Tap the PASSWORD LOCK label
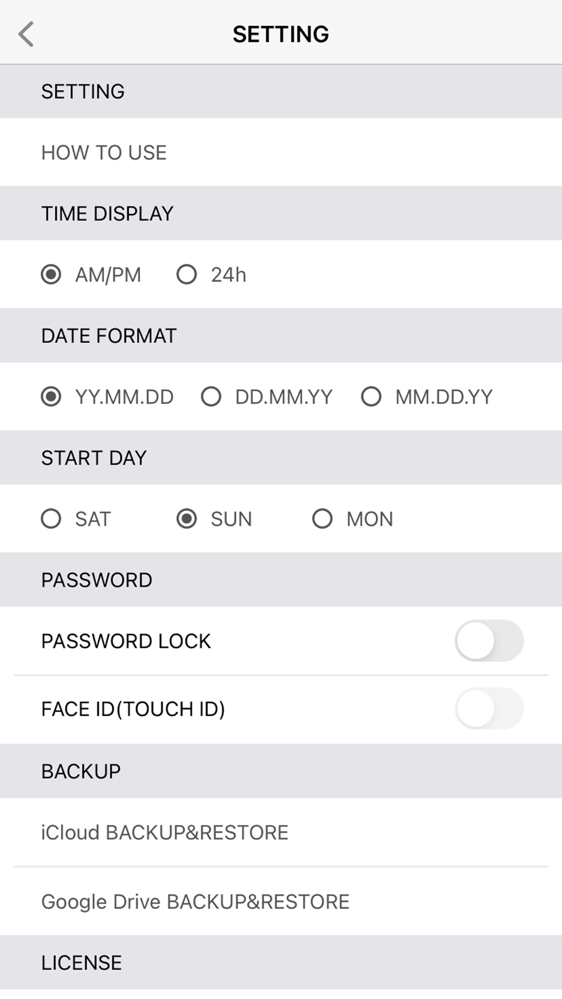 (x=126, y=641)
